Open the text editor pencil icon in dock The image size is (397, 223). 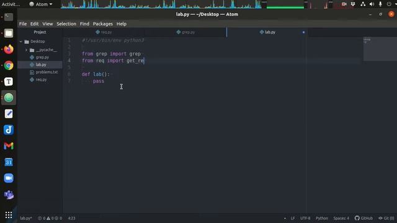pyautogui.click(x=9, y=114)
